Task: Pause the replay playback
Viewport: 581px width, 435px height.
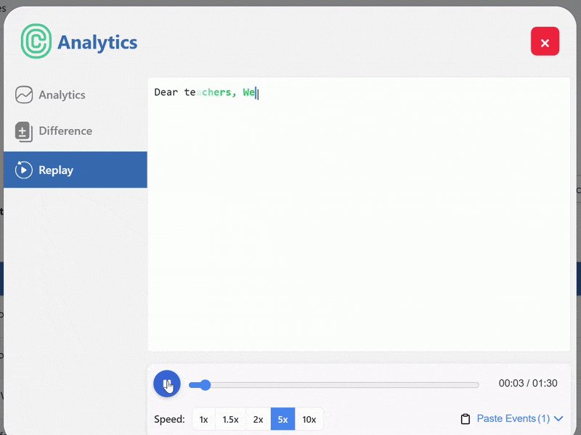Action: click(x=167, y=384)
